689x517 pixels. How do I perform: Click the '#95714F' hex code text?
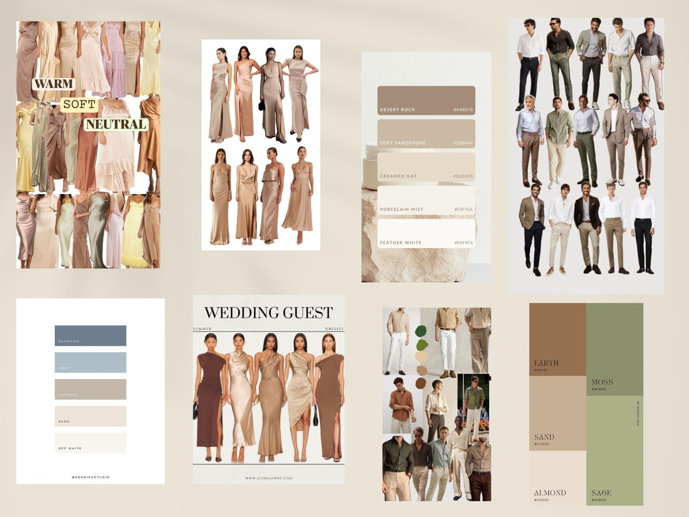point(541,370)
